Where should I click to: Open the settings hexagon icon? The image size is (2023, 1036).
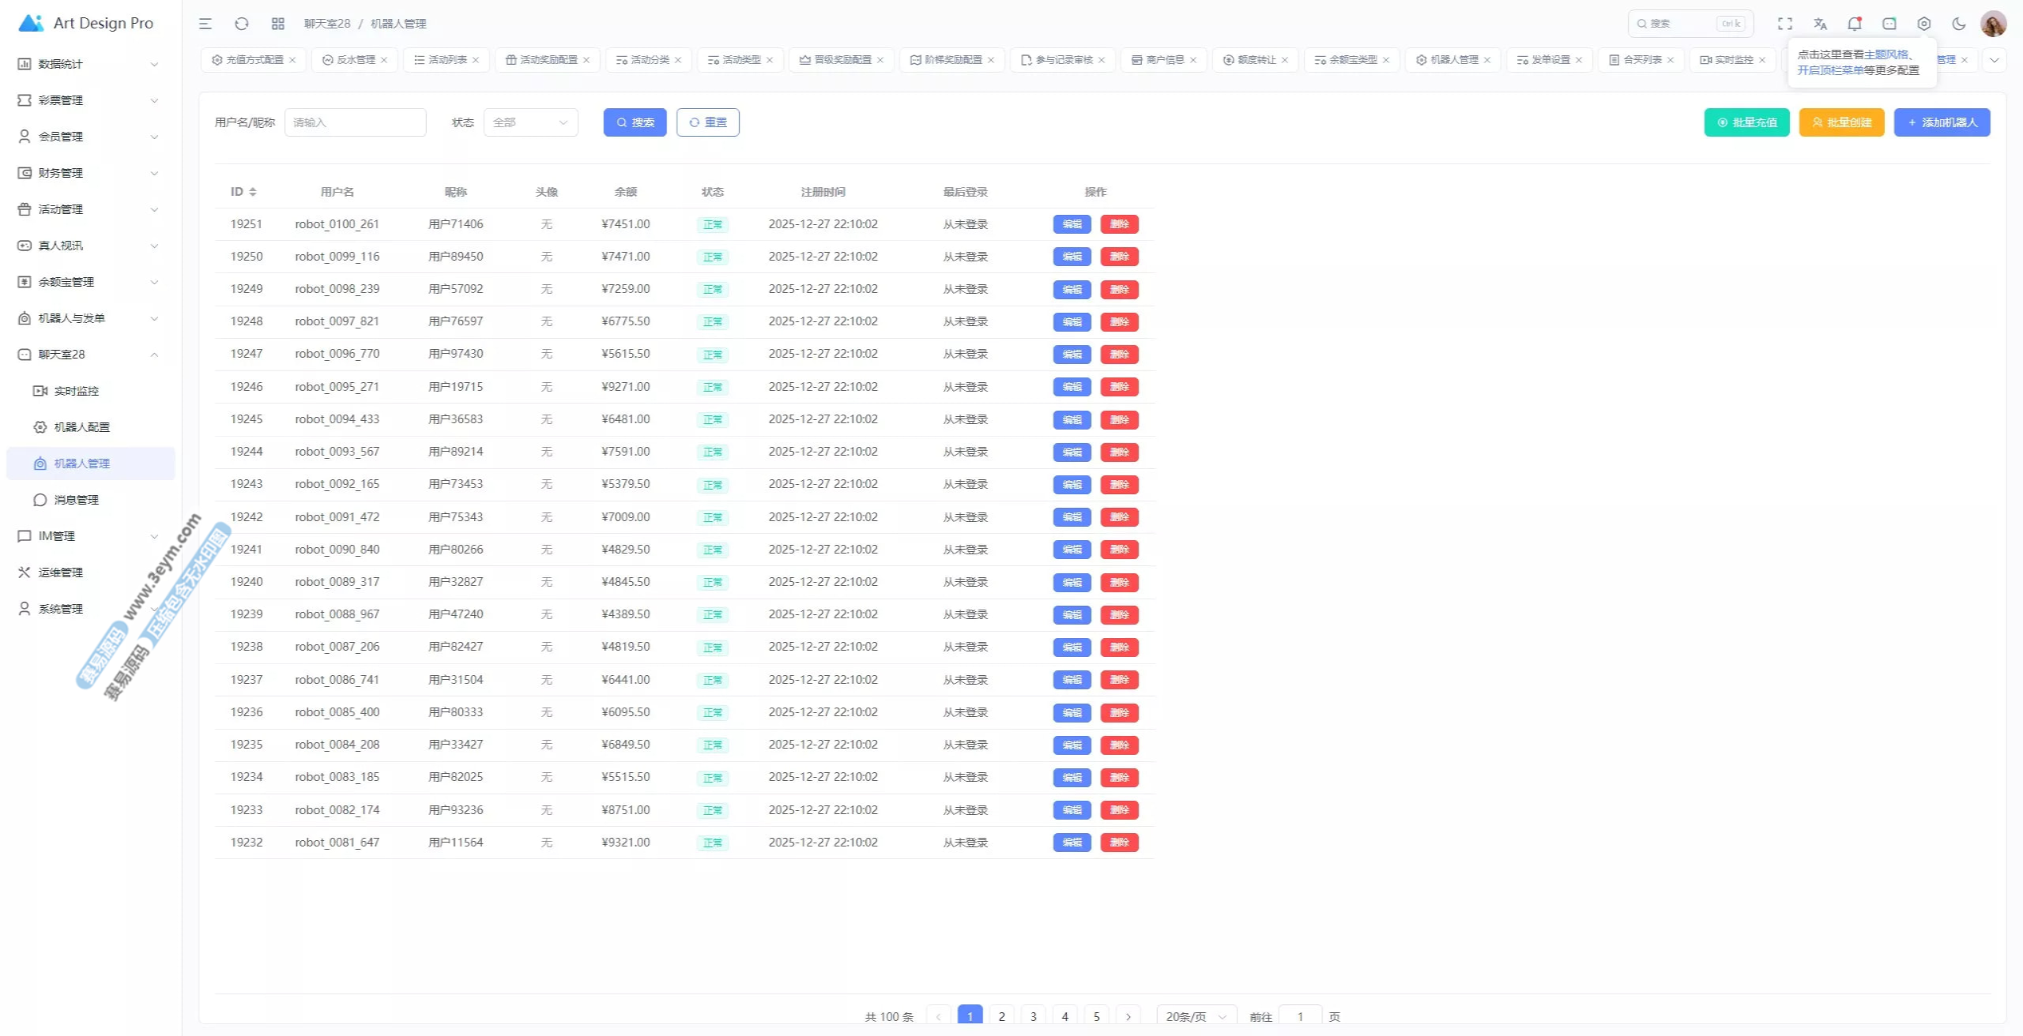pyautogui.click(x=1924, y=24)
